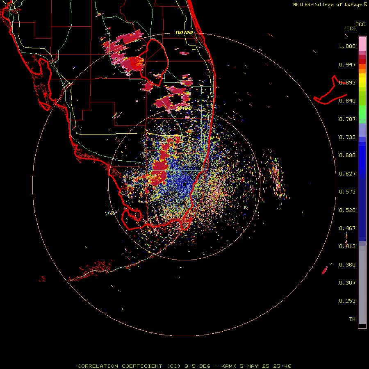Click the 1.000 value on color scale
This screenshot has width=369, height=369.
tap(347, 46)
